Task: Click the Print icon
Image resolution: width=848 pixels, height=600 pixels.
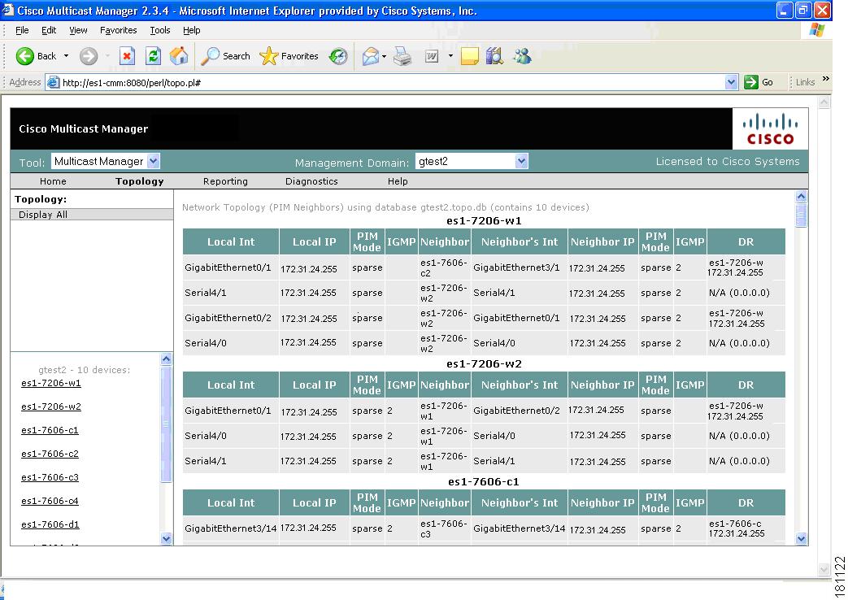Action: point(402,56)
